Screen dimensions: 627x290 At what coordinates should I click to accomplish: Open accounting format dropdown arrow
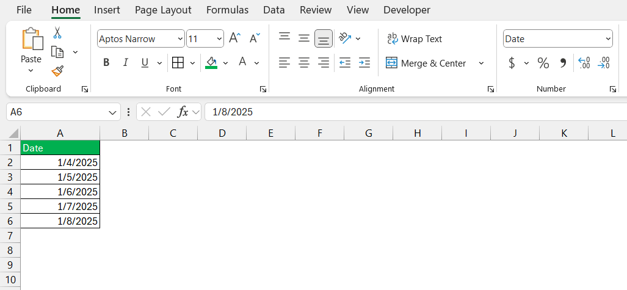(526, 63)
